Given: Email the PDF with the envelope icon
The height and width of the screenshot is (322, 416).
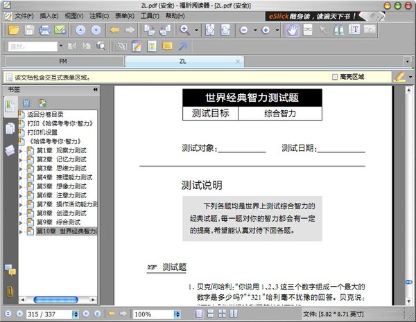Looking at the screenshot, I should 60,30.
